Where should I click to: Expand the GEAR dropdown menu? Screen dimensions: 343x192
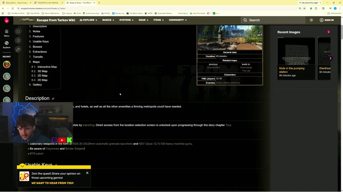pos(143,20)
